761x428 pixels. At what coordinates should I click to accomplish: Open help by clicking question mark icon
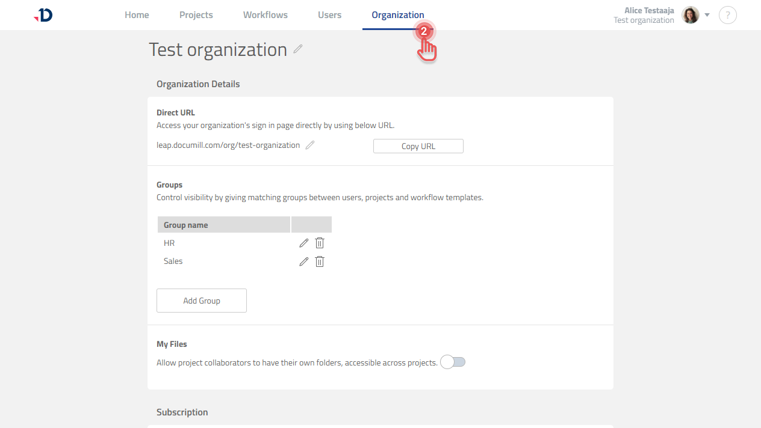click(727, 15)
